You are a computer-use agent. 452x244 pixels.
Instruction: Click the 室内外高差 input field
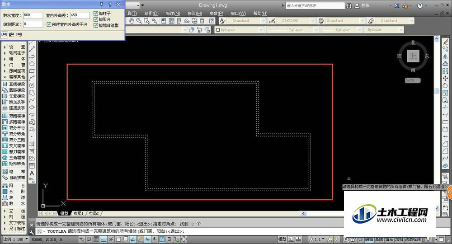[80, 15]
